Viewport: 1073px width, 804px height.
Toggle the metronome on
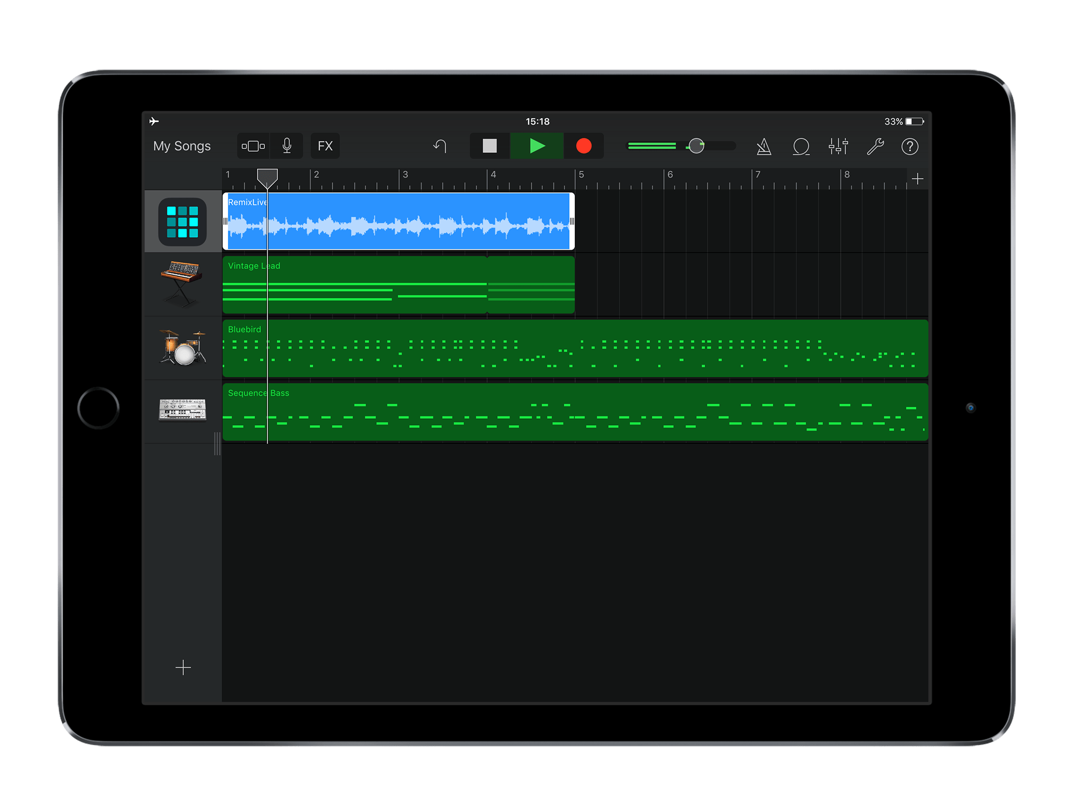(763, 146)
